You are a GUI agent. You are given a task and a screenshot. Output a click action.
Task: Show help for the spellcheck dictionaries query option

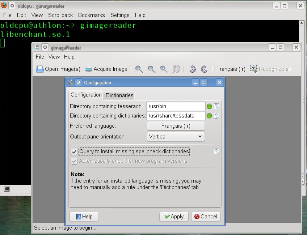[216, 151]
